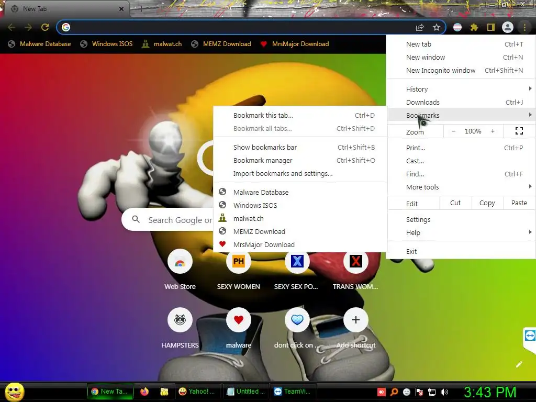The image size is (536, 402).
Task: Select New Incognito window
Action: (x=461, y=71)
